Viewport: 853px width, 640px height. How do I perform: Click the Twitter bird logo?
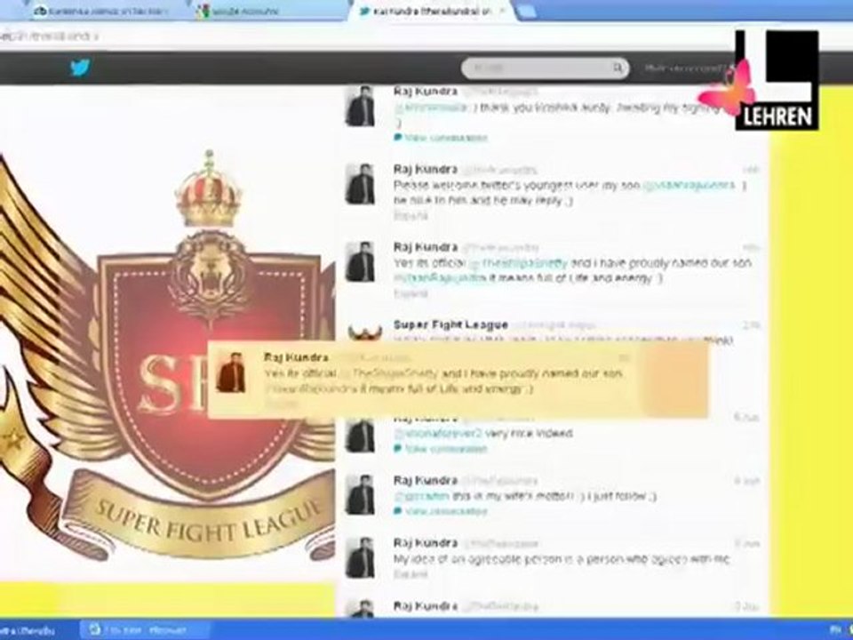80,68
